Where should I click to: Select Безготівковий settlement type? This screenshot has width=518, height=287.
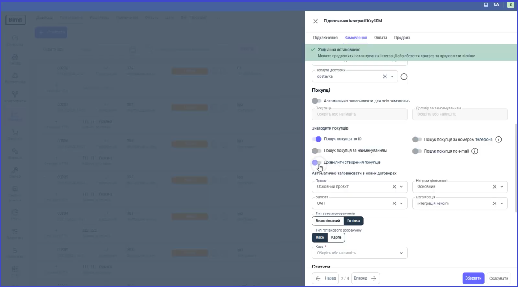(x=328, y=221)
